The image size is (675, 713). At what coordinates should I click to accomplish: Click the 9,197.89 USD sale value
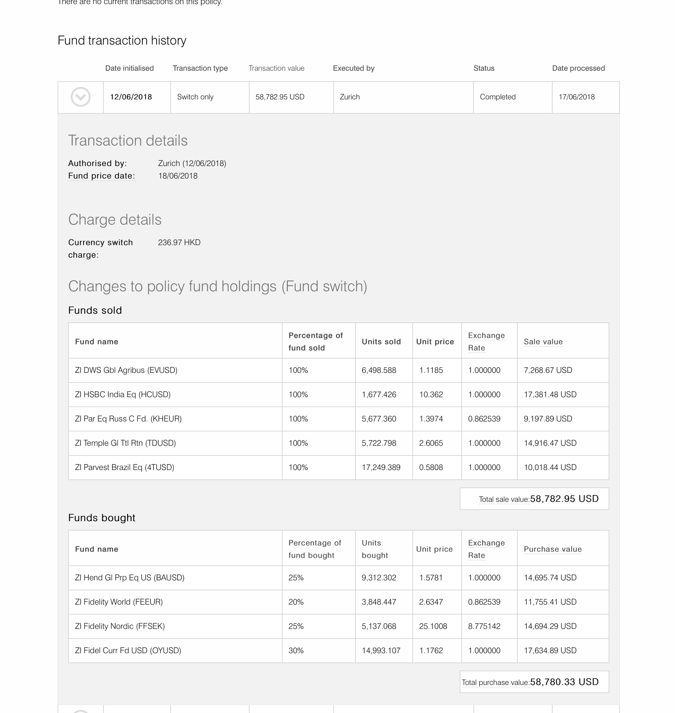(548, 418)
